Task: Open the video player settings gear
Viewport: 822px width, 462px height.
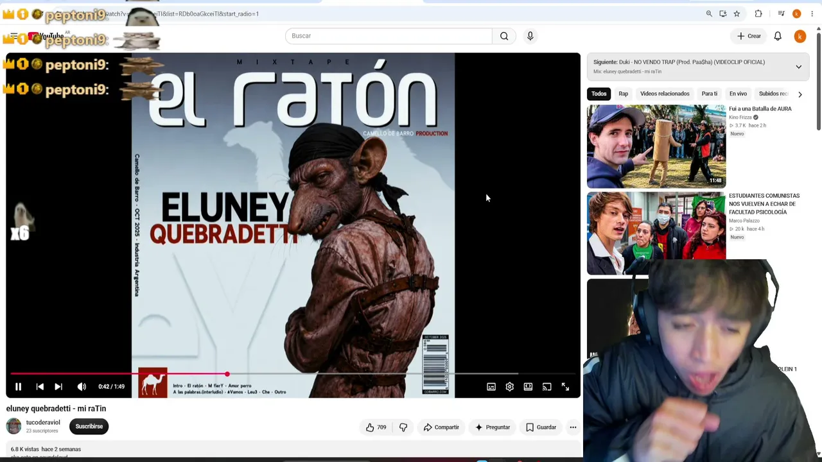Action: (509, 387)
